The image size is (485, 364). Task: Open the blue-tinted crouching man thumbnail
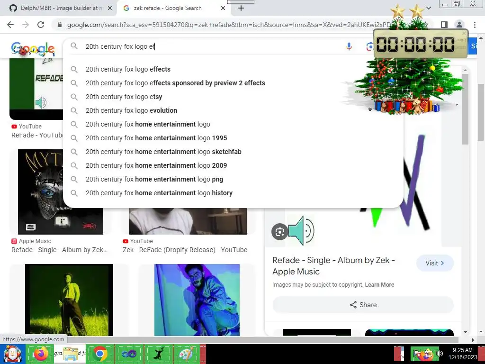tap(197, 300)
